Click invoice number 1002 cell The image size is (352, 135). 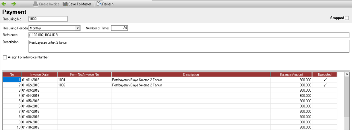(85, 85)
